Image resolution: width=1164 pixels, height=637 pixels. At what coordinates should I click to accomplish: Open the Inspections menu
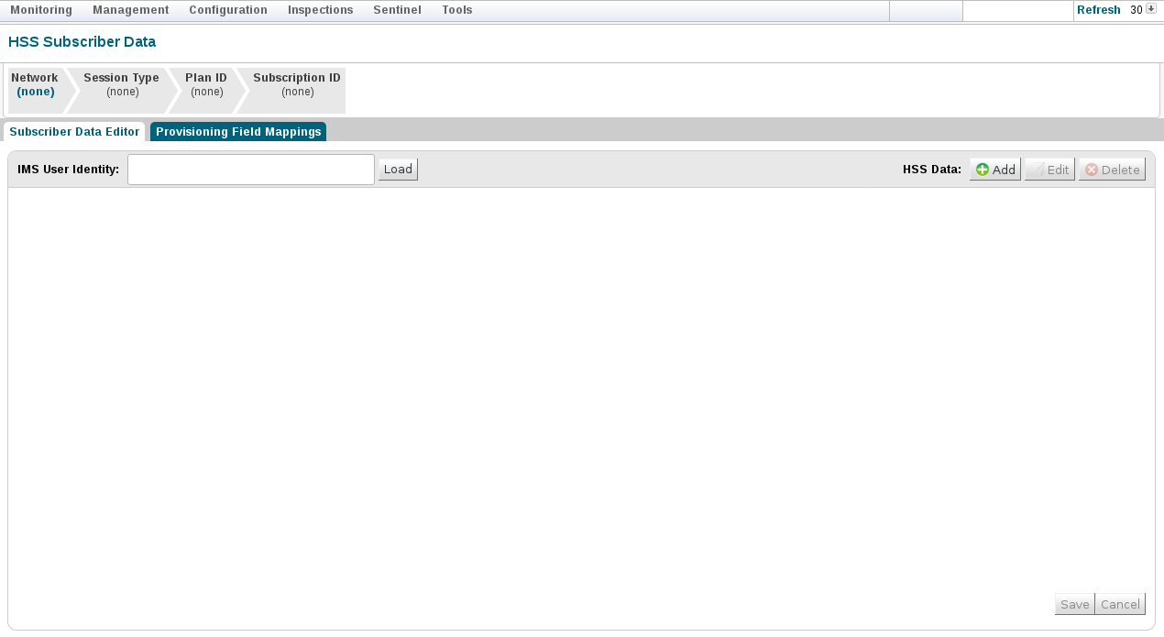(x=320, y=9)
